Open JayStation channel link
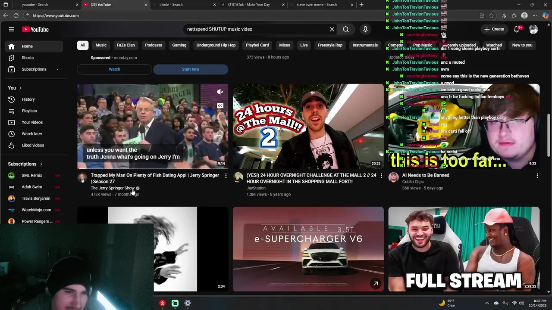552x310 pixels. click(x=256, y=188)
